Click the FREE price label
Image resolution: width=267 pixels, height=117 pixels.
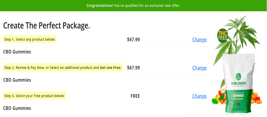(135, 96)
